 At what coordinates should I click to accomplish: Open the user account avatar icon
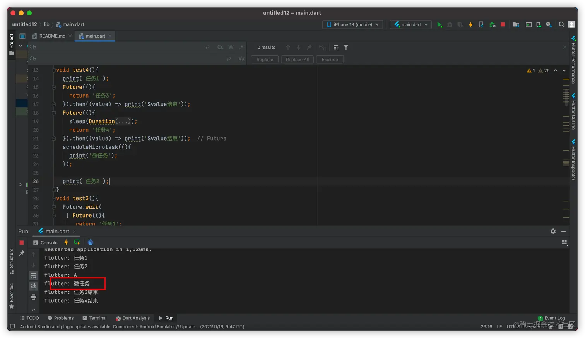click(x=571, y=24)
